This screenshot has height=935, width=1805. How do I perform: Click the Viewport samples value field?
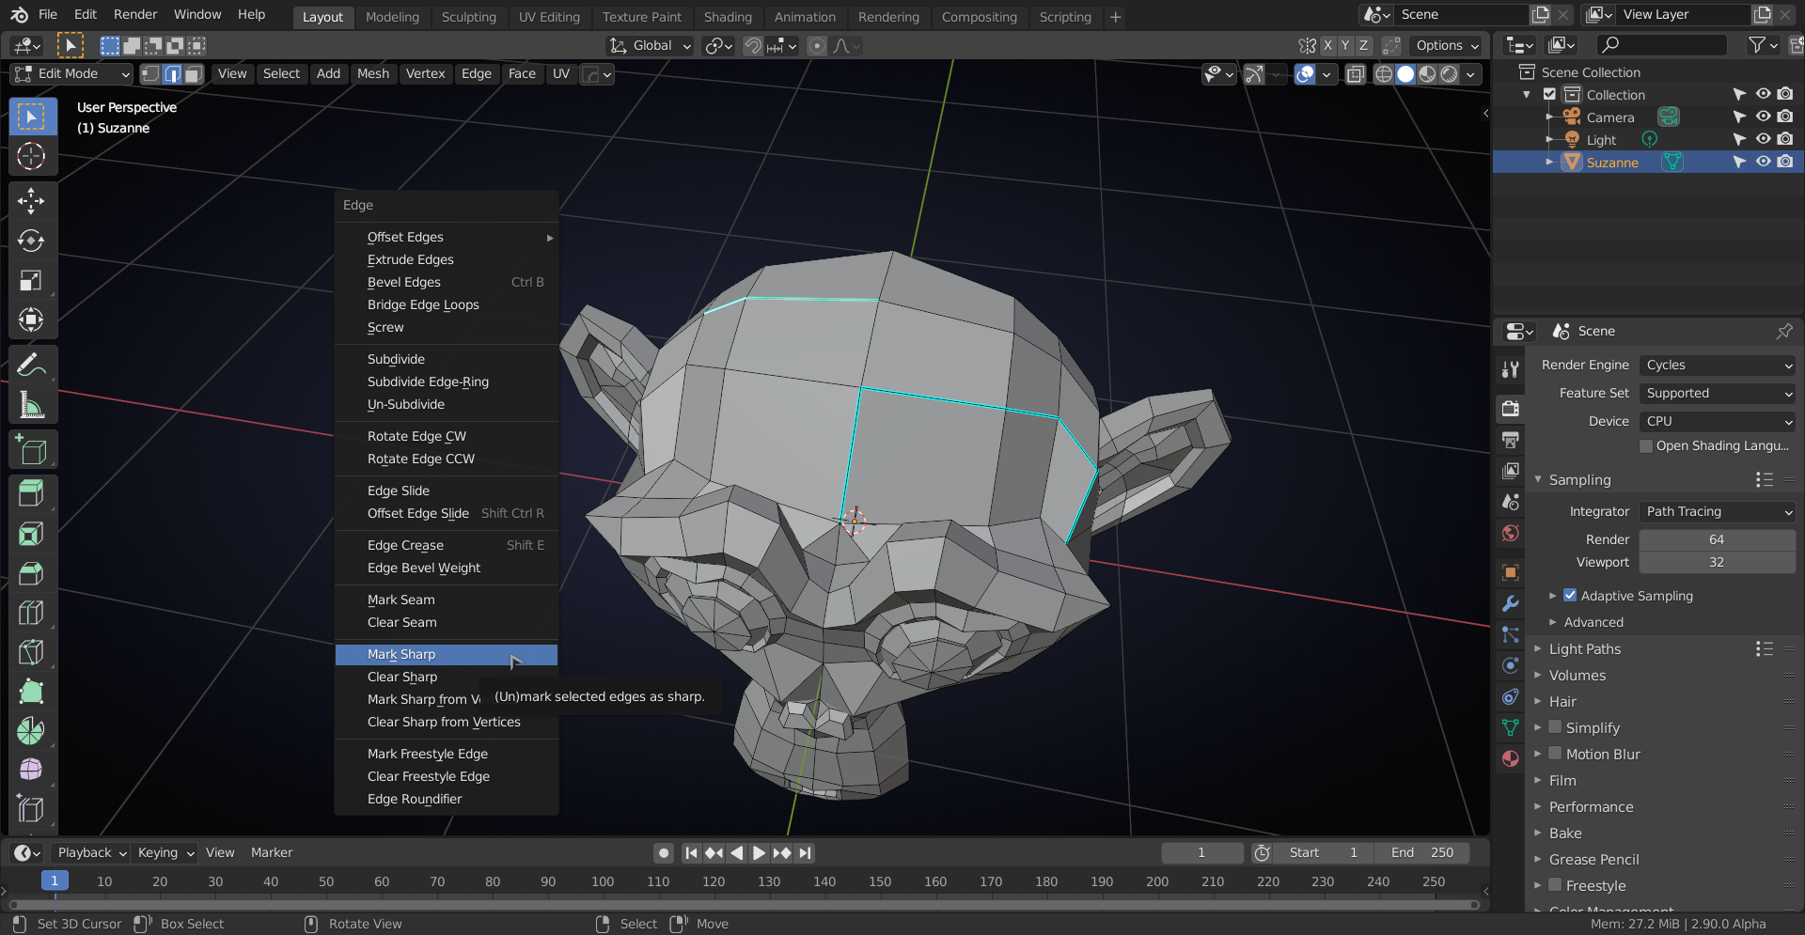1717,562
